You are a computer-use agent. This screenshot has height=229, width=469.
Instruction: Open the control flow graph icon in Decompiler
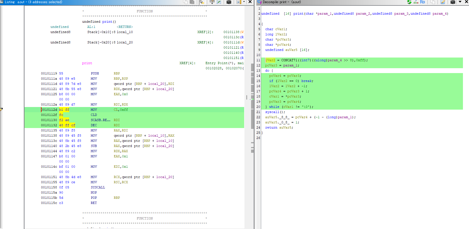(416, 2)
